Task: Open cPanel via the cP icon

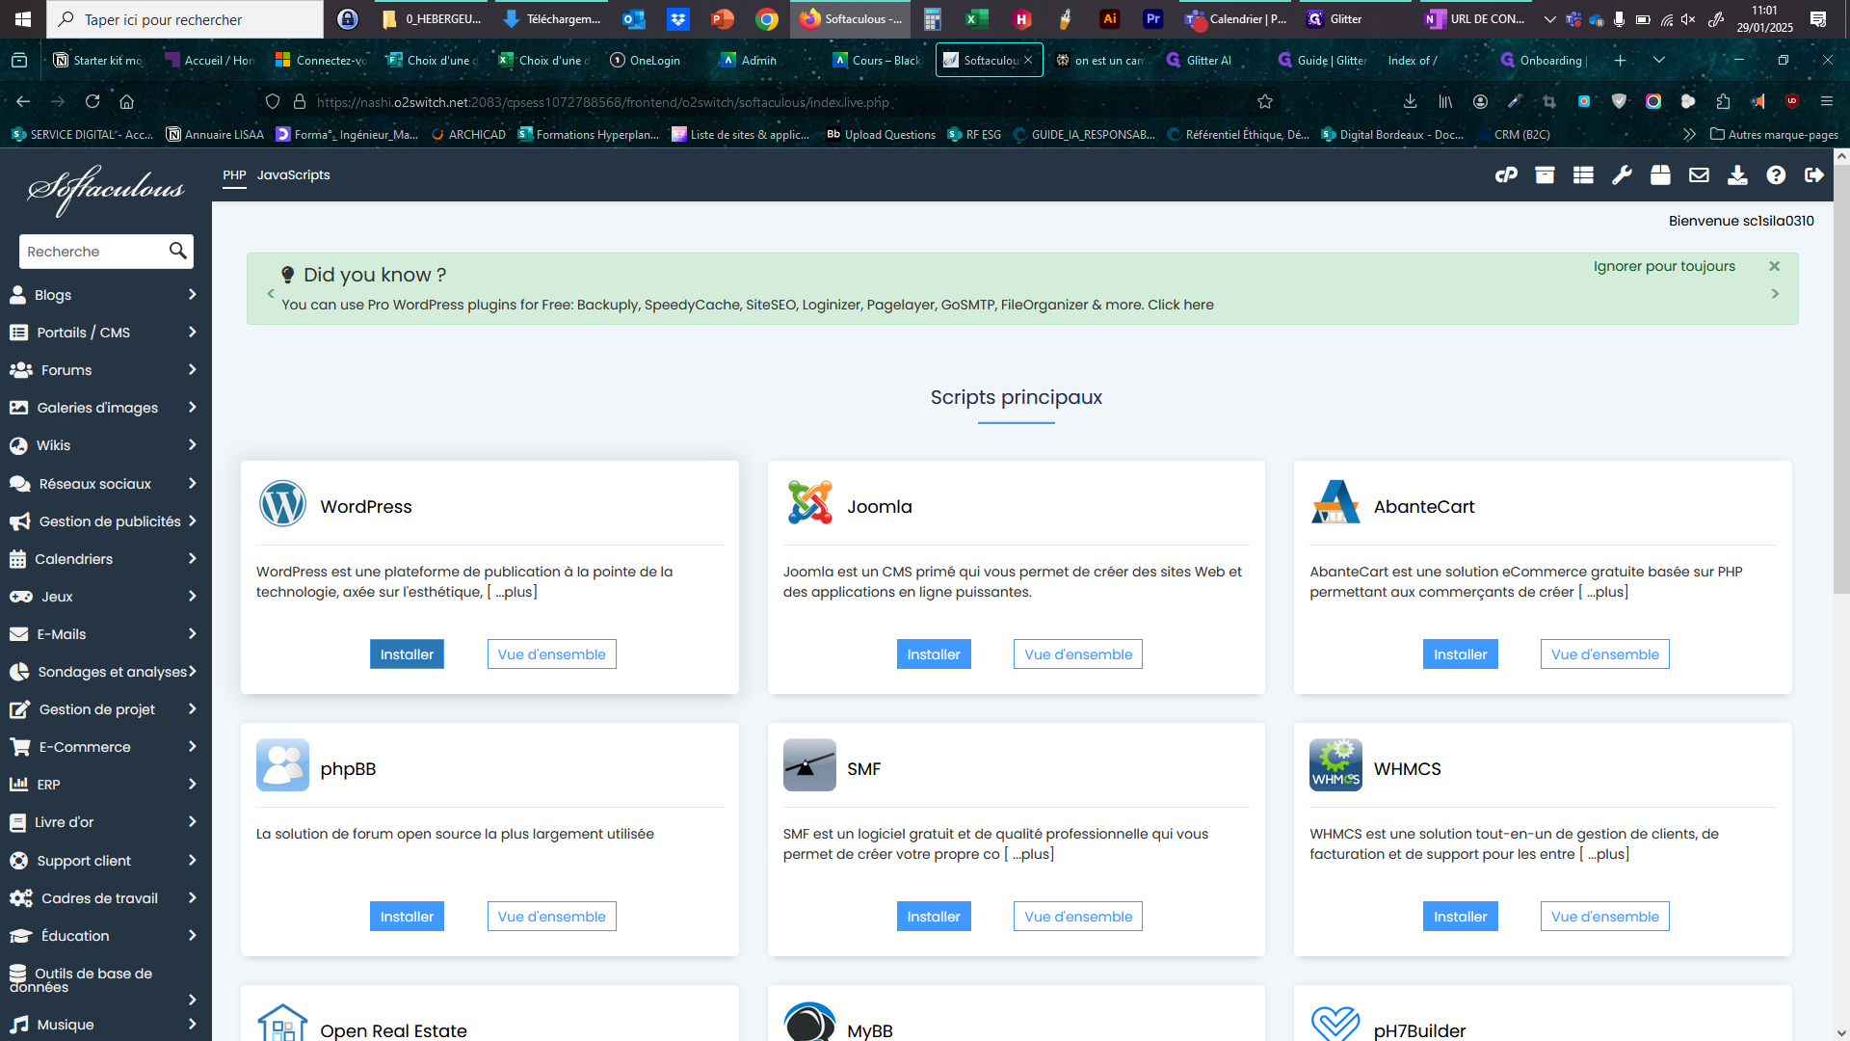Action: 1506,174
